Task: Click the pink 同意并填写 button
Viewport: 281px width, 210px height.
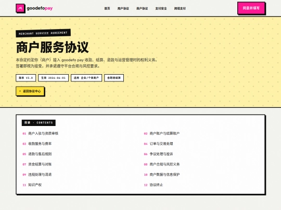Action: click(x=251, y=8)
